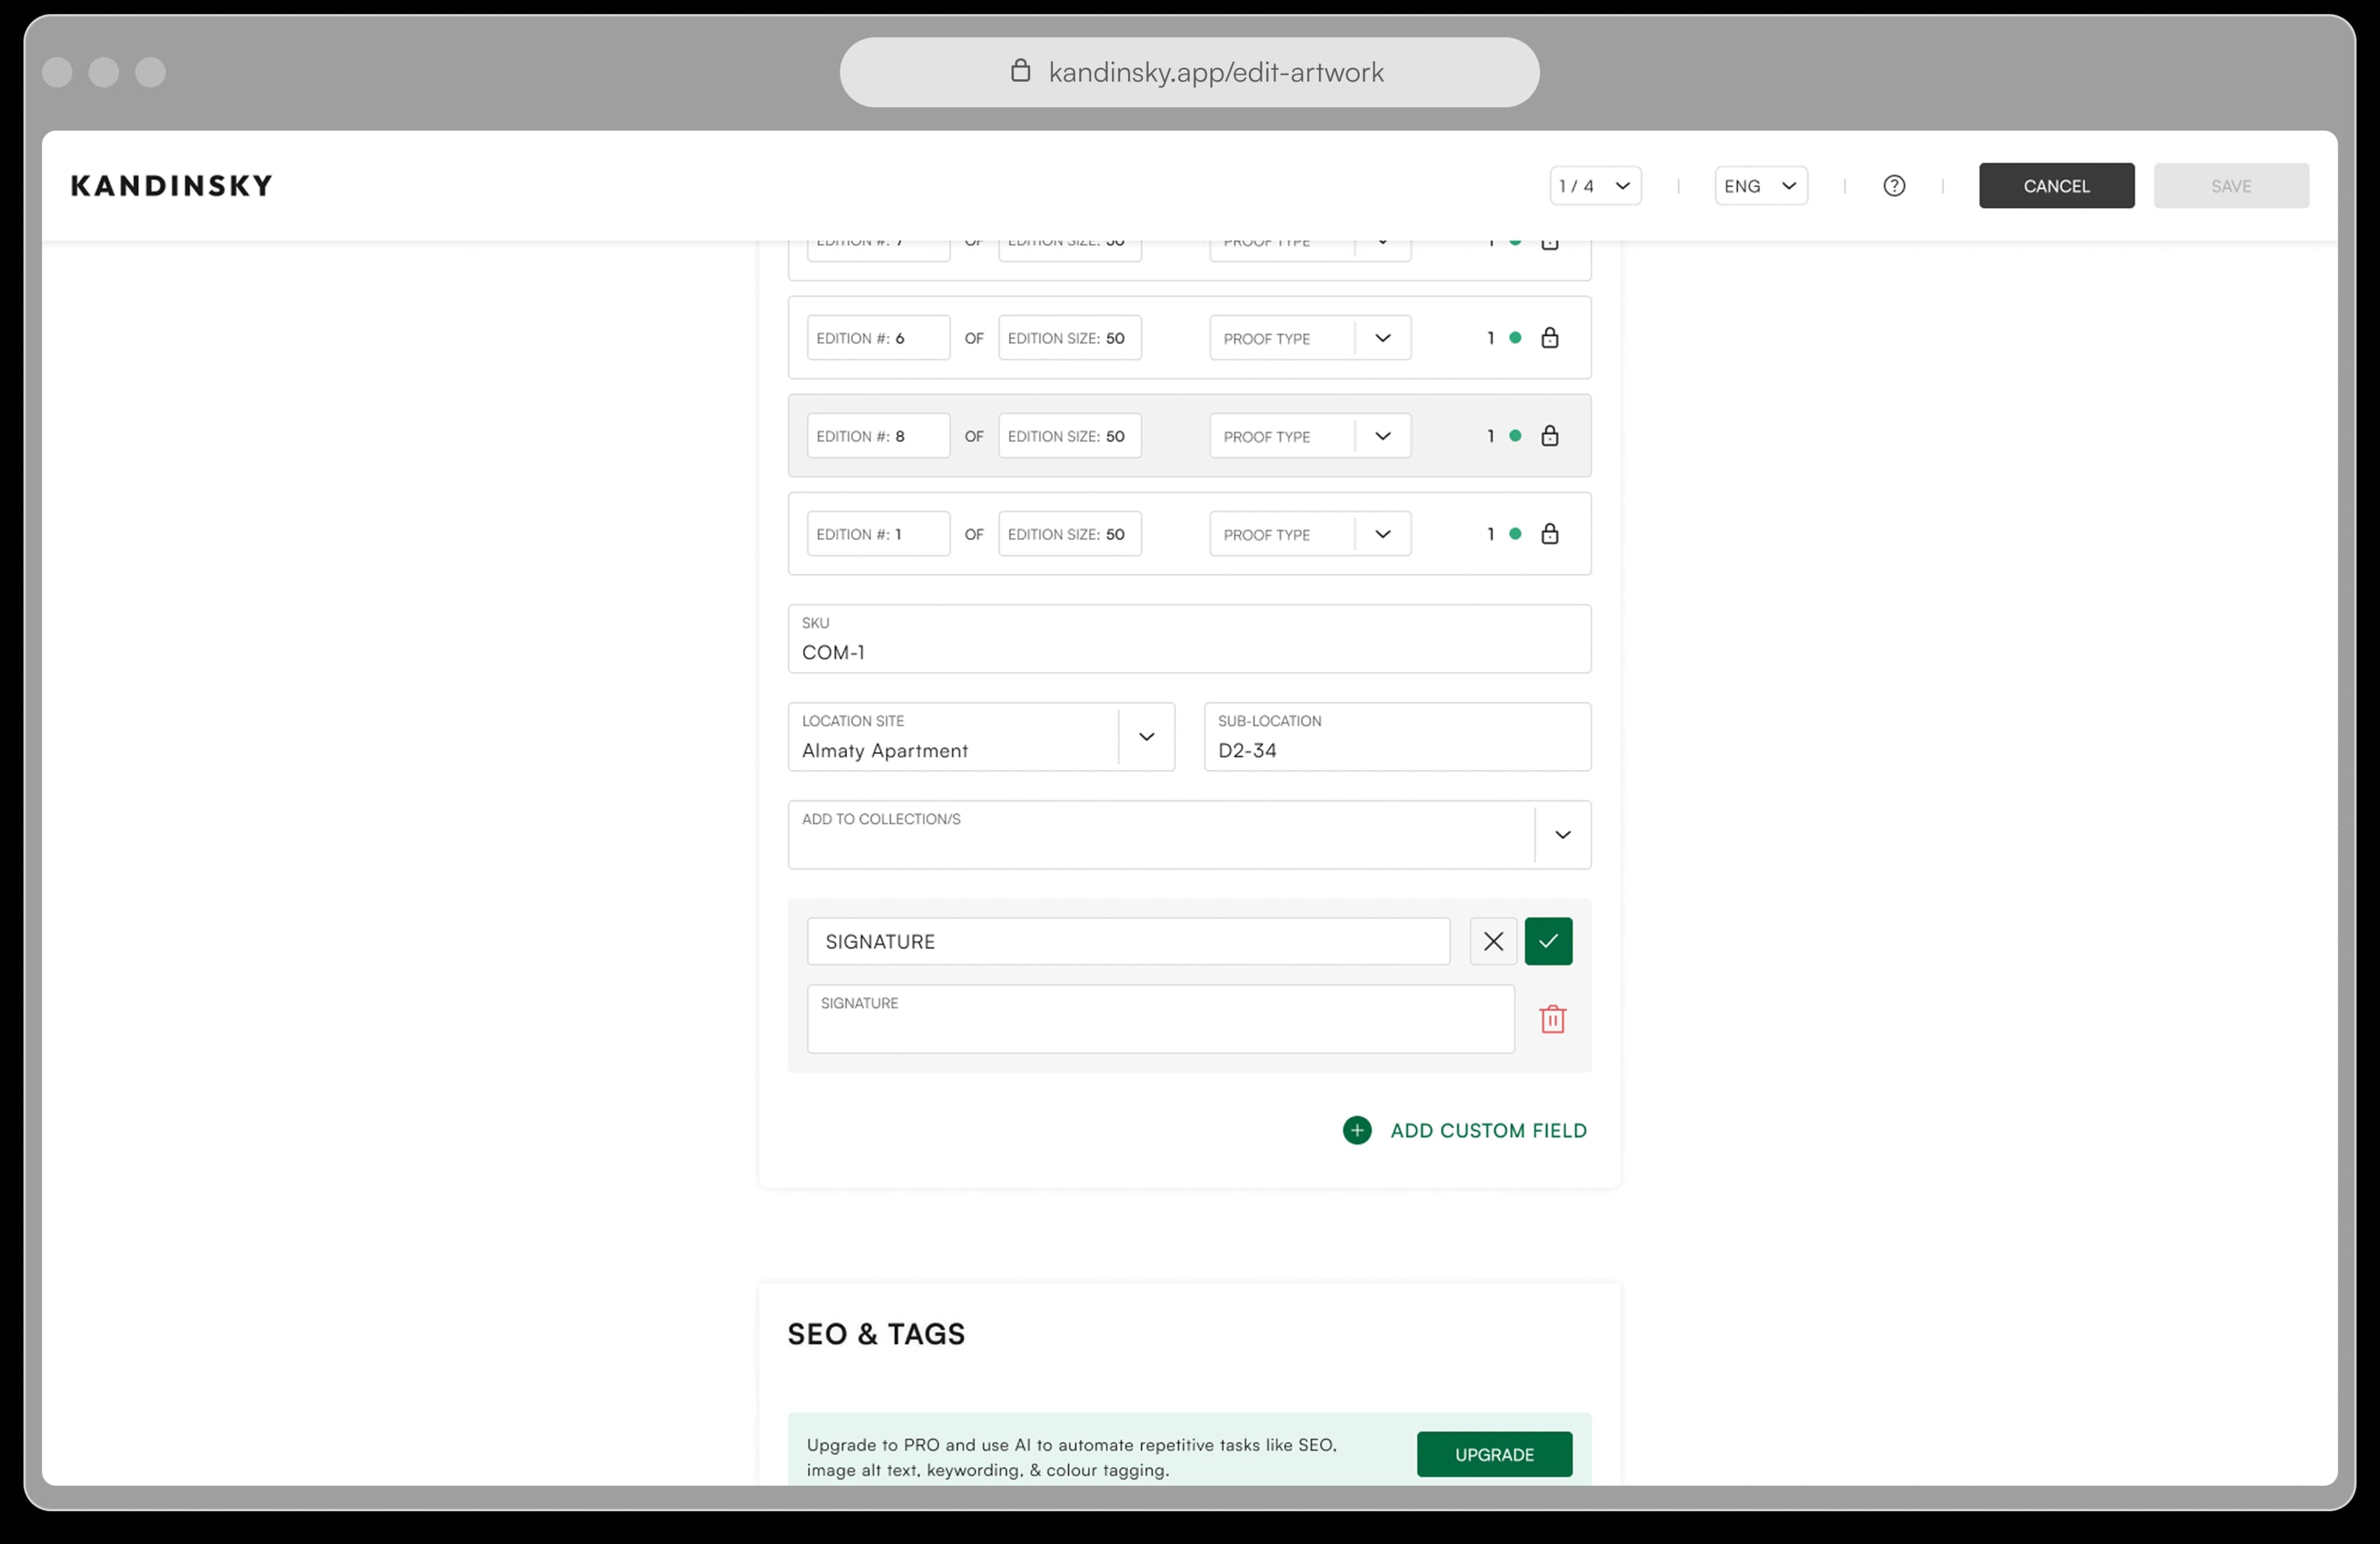
Task: Click the Edition # 6 number field
Action: (x=878, y=338)
